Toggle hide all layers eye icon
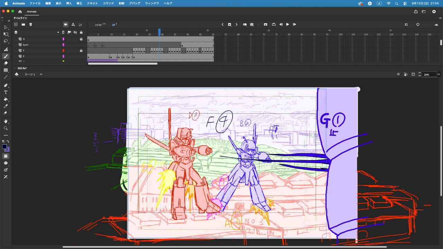 tap(75, 32)
